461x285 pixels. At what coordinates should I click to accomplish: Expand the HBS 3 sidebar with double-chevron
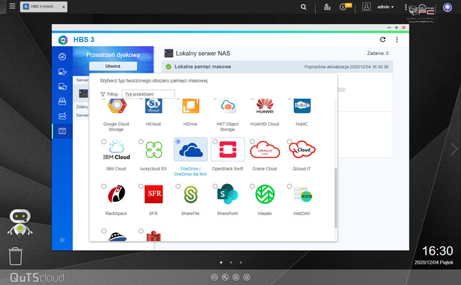62,240
